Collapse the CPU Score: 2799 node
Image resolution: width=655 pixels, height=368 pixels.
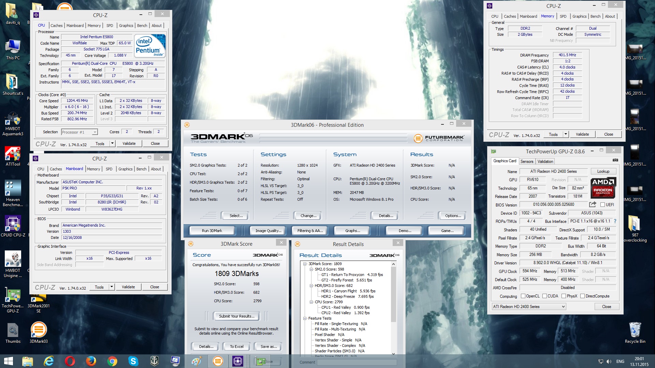coord(311,302)
